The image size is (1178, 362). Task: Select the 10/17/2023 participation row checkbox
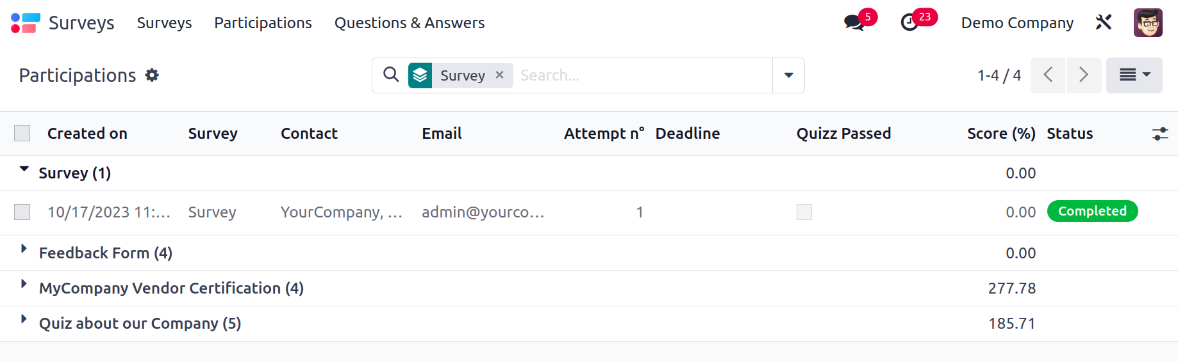tap(22, 212)
